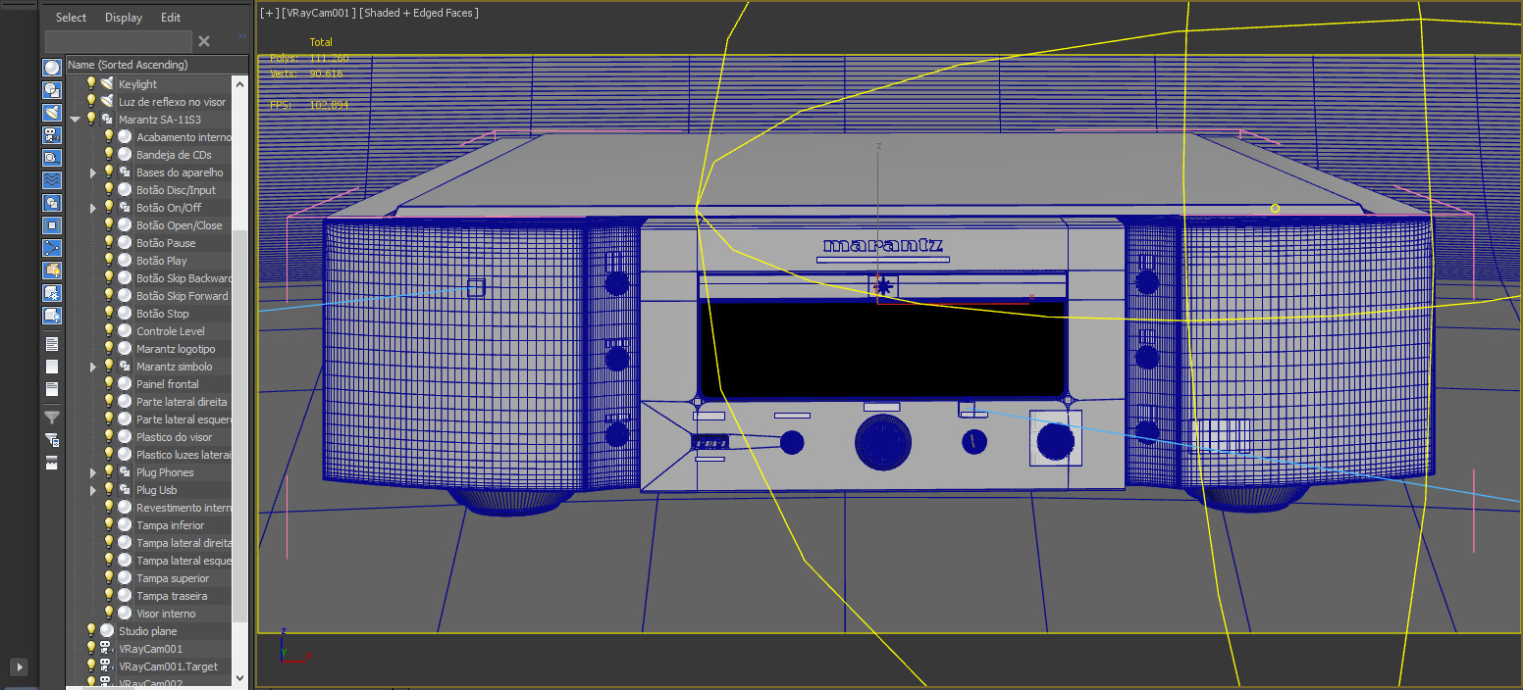
Task: Select Acabamento interno in the scene list
Action: 184,137
